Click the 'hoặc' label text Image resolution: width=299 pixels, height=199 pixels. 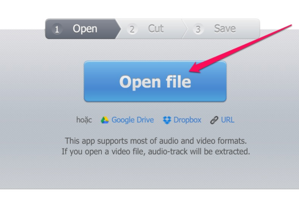[84, 120]
